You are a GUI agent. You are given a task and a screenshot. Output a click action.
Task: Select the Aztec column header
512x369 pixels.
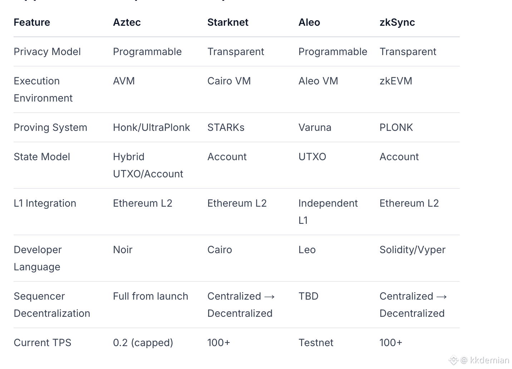(x=127, y=22)
